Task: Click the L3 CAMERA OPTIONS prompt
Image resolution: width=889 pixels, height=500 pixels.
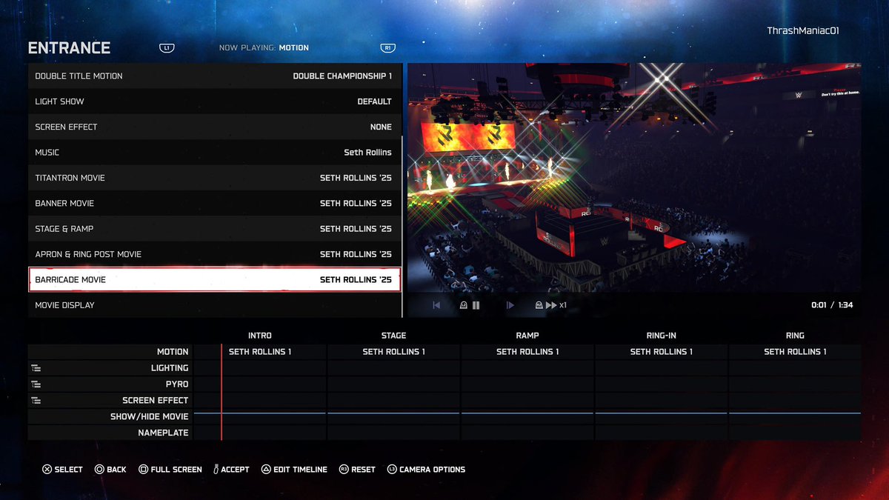Action: pyautogui.click(x=426, y=470)
